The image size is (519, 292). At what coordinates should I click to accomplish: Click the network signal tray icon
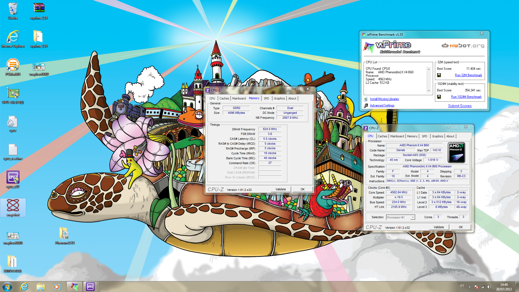pos(483,287)
